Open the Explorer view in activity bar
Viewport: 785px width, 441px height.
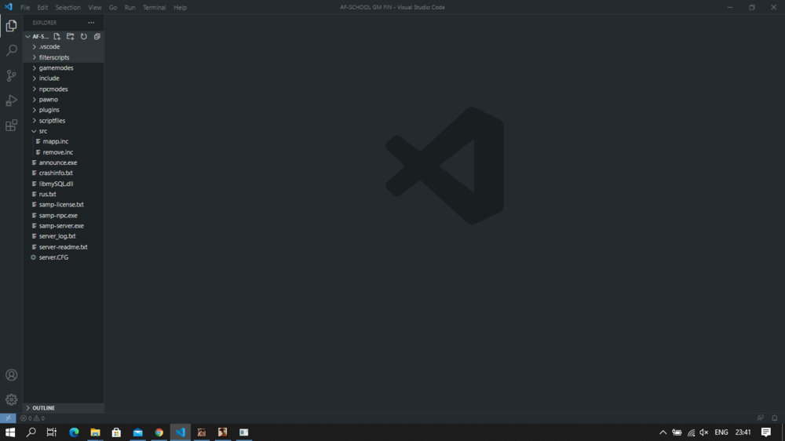11,26
